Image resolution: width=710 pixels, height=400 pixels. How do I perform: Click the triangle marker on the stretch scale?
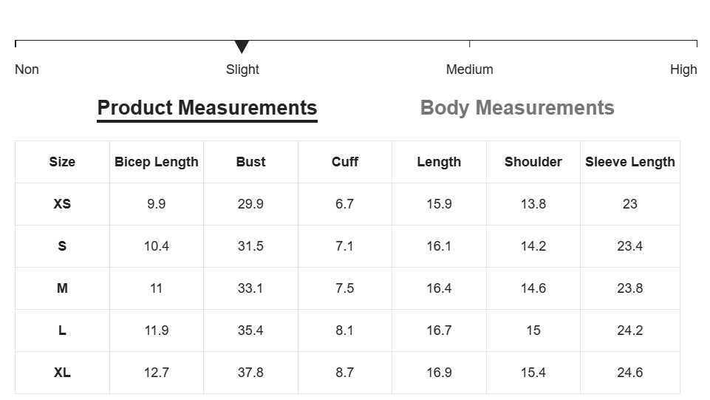coord(242,47)
